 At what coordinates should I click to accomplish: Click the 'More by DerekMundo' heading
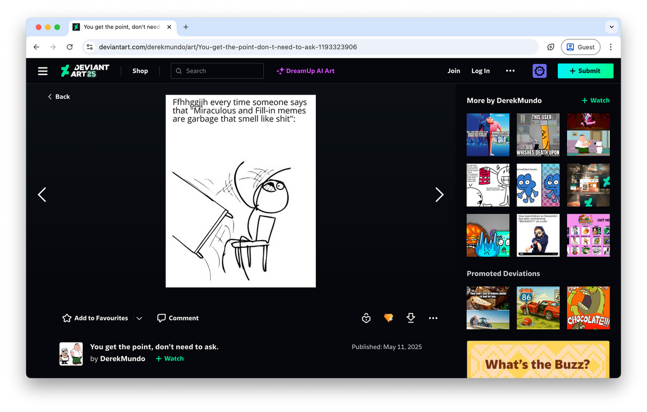point(504,100)
